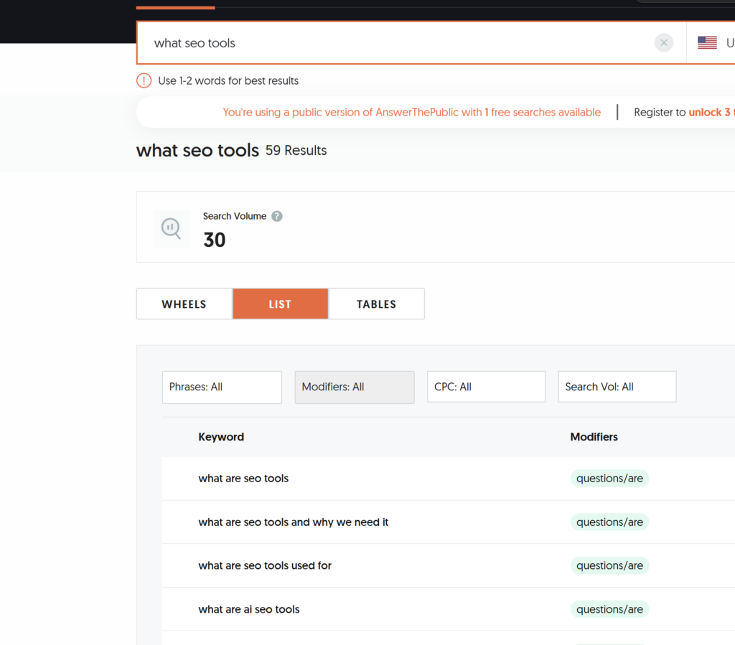Select keyword 'what are ai seo tools'
The width and height of the screenshot is (735, 645).
[249, 609]
